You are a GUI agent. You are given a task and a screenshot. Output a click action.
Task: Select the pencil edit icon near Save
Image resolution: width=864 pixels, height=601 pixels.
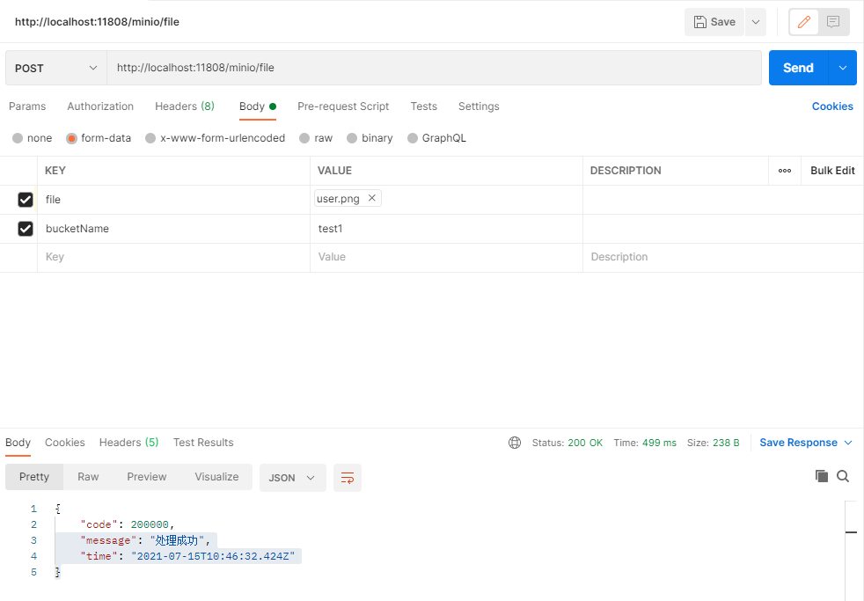(x=803, y=22)
